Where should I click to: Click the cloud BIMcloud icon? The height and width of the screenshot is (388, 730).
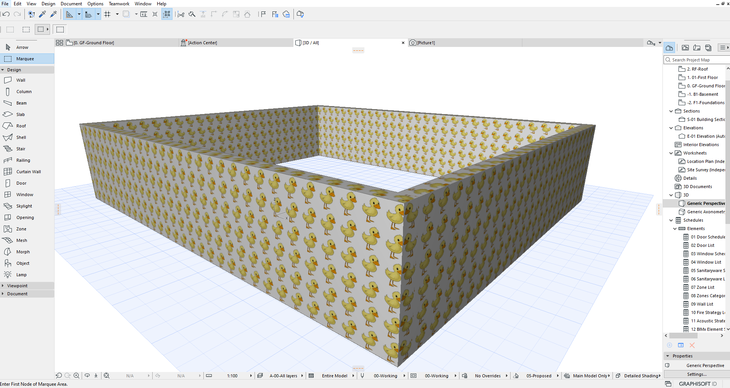coord(287,14)
